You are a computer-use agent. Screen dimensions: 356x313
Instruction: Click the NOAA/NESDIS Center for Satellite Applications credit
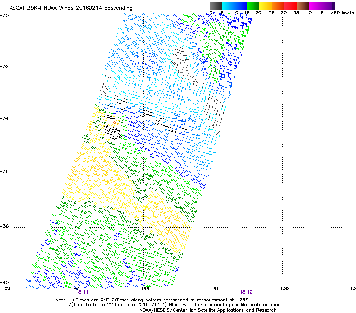[x=208, y=310]
